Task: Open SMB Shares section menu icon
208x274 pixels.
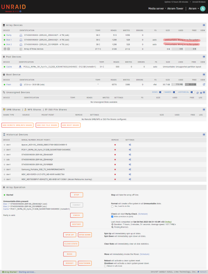Action: pos(204,110)
